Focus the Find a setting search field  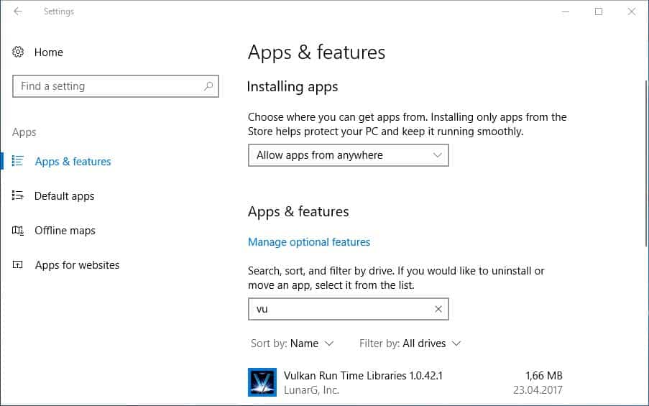[x=108, y=86]
